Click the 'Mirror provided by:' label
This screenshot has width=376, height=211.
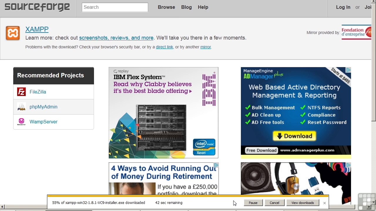(323, 33)
